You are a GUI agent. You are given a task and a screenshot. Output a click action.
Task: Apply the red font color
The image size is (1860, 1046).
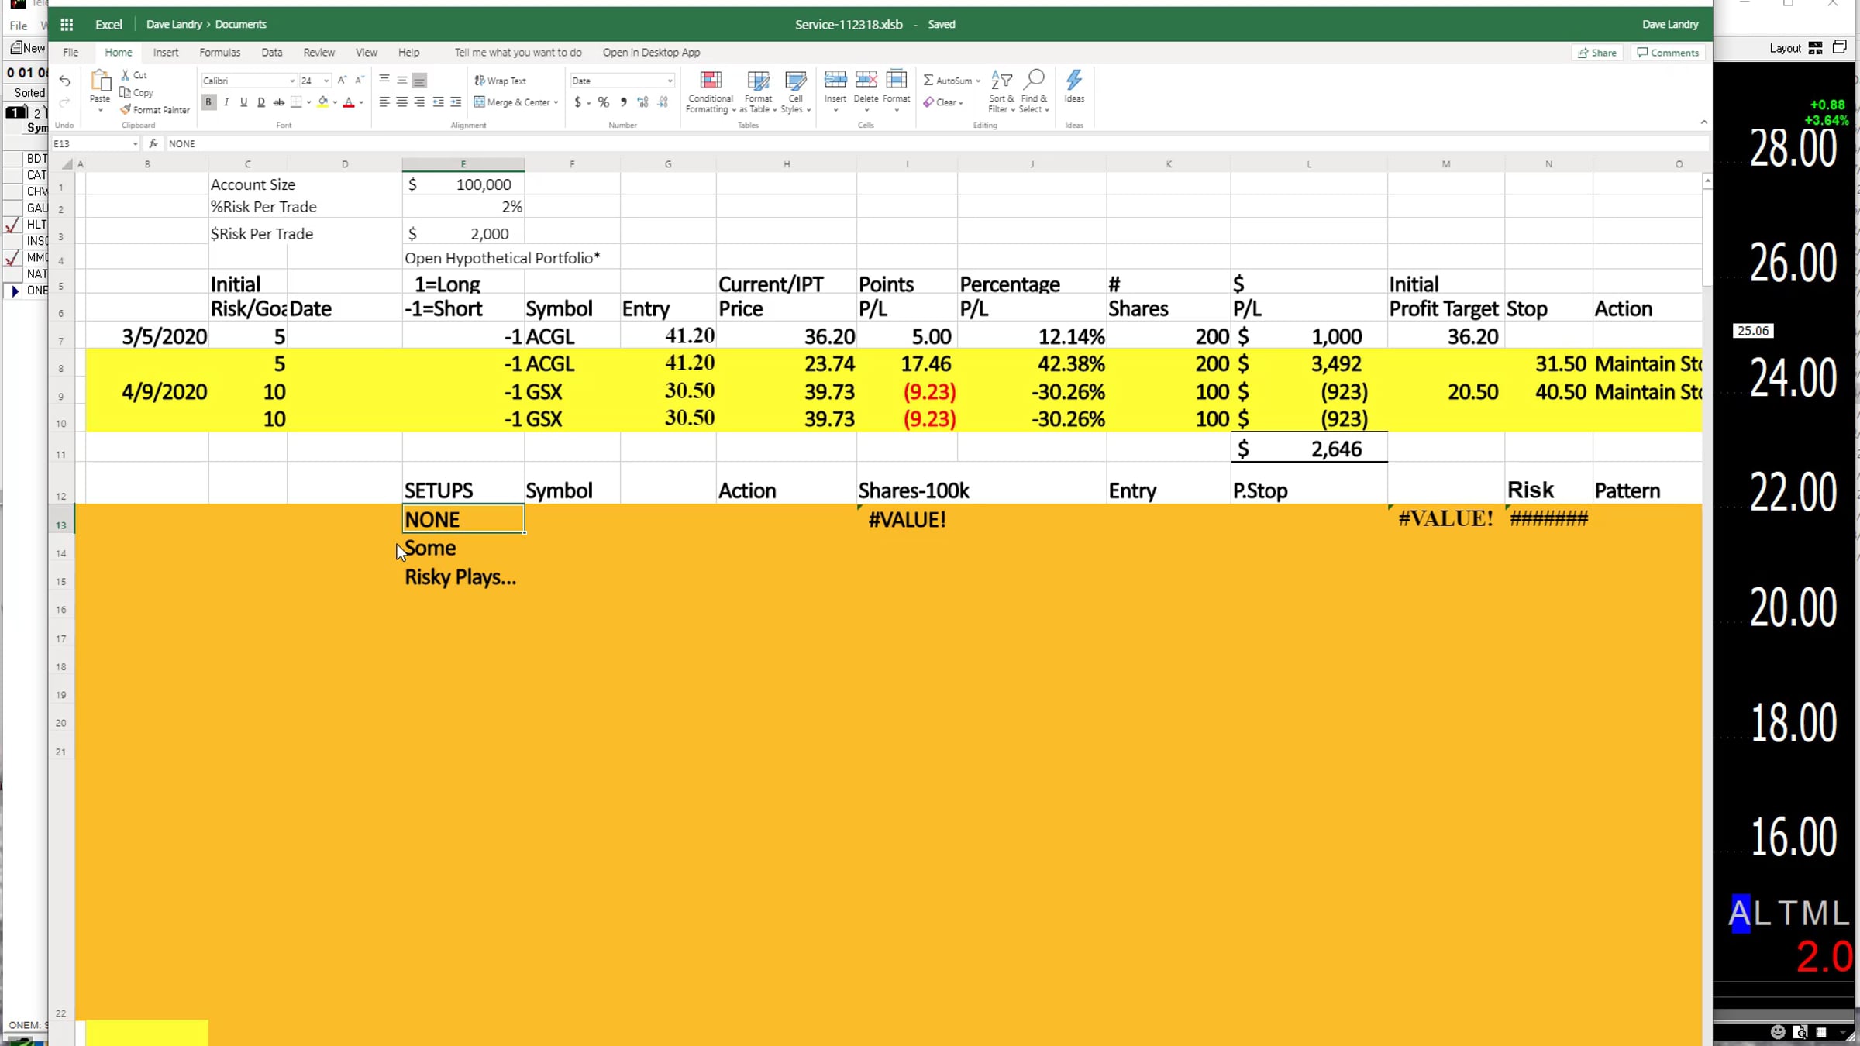(x=349, y=102)
